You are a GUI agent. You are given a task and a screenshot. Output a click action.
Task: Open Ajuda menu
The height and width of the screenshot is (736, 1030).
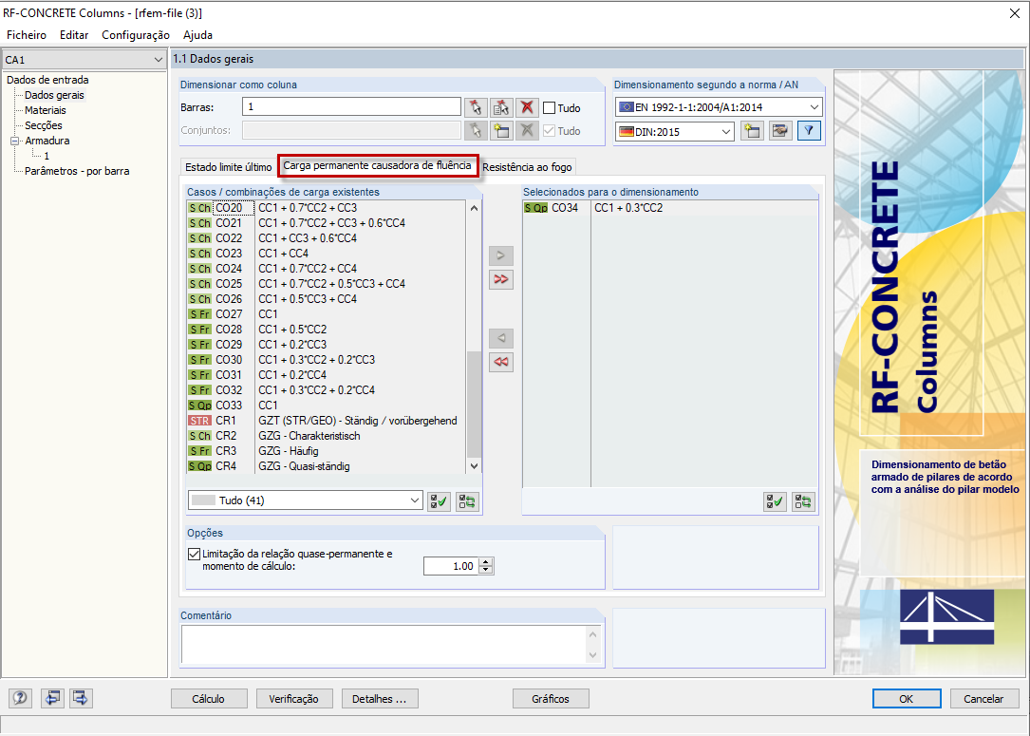pyautogui.click(x=197, y=35)
